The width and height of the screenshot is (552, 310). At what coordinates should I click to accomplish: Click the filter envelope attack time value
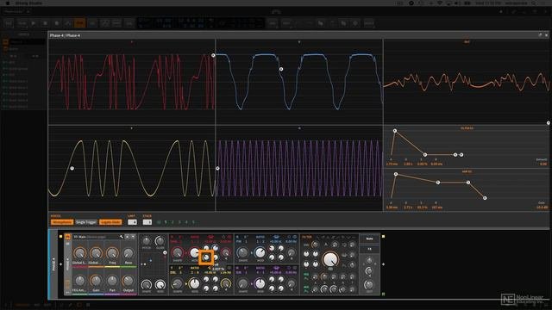click(x=392, y=164)
